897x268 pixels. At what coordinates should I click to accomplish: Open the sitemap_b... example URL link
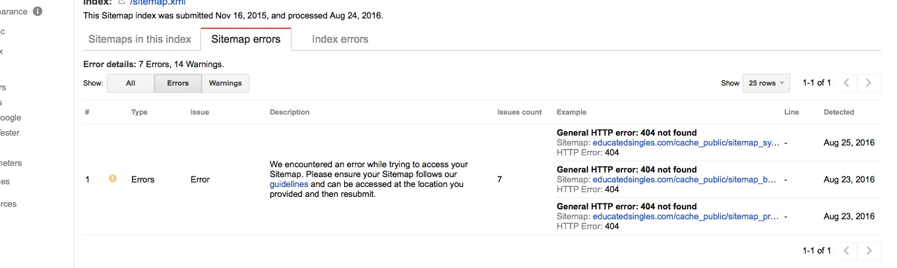click(x=686, y=179)
